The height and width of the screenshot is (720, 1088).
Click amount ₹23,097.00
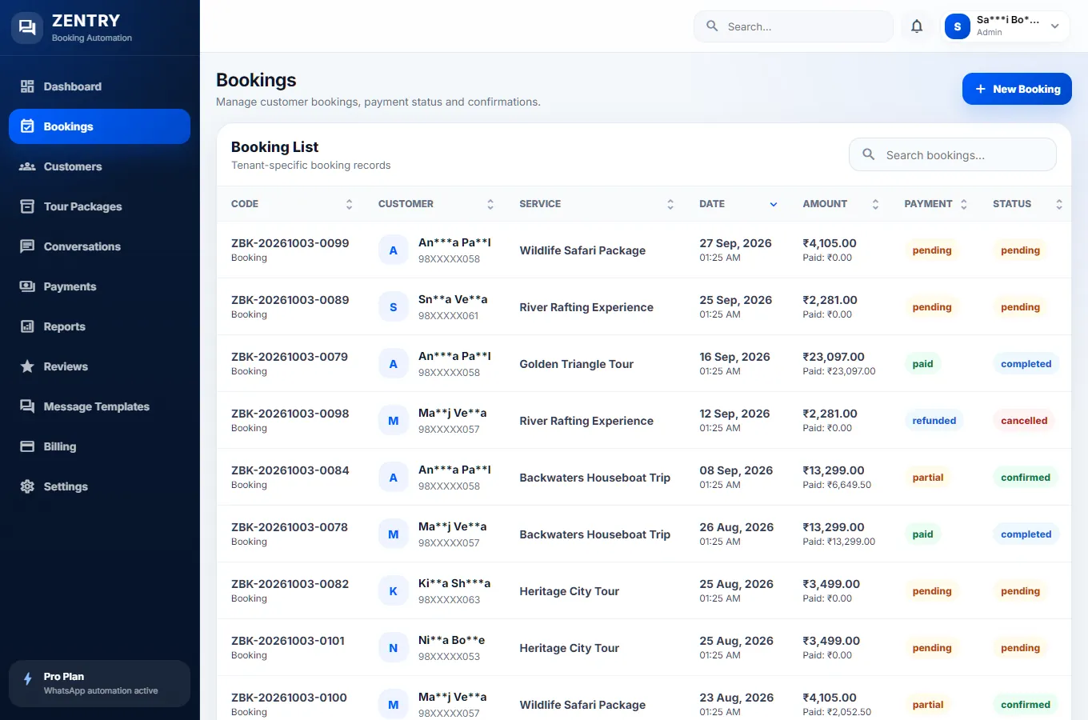point(834,357)
